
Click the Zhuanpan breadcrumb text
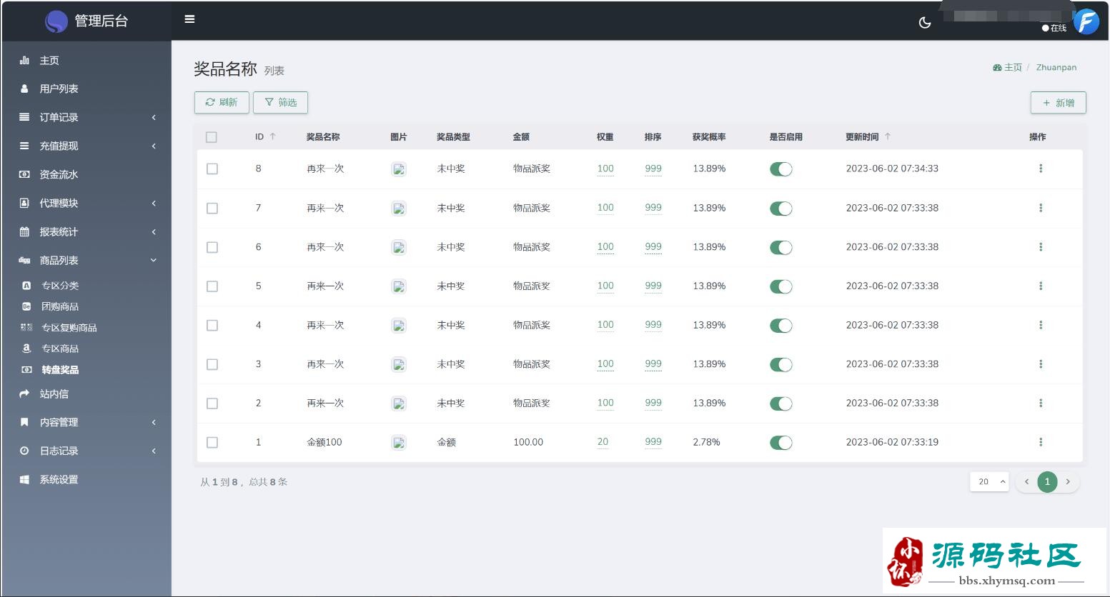tap(1056, 67)
